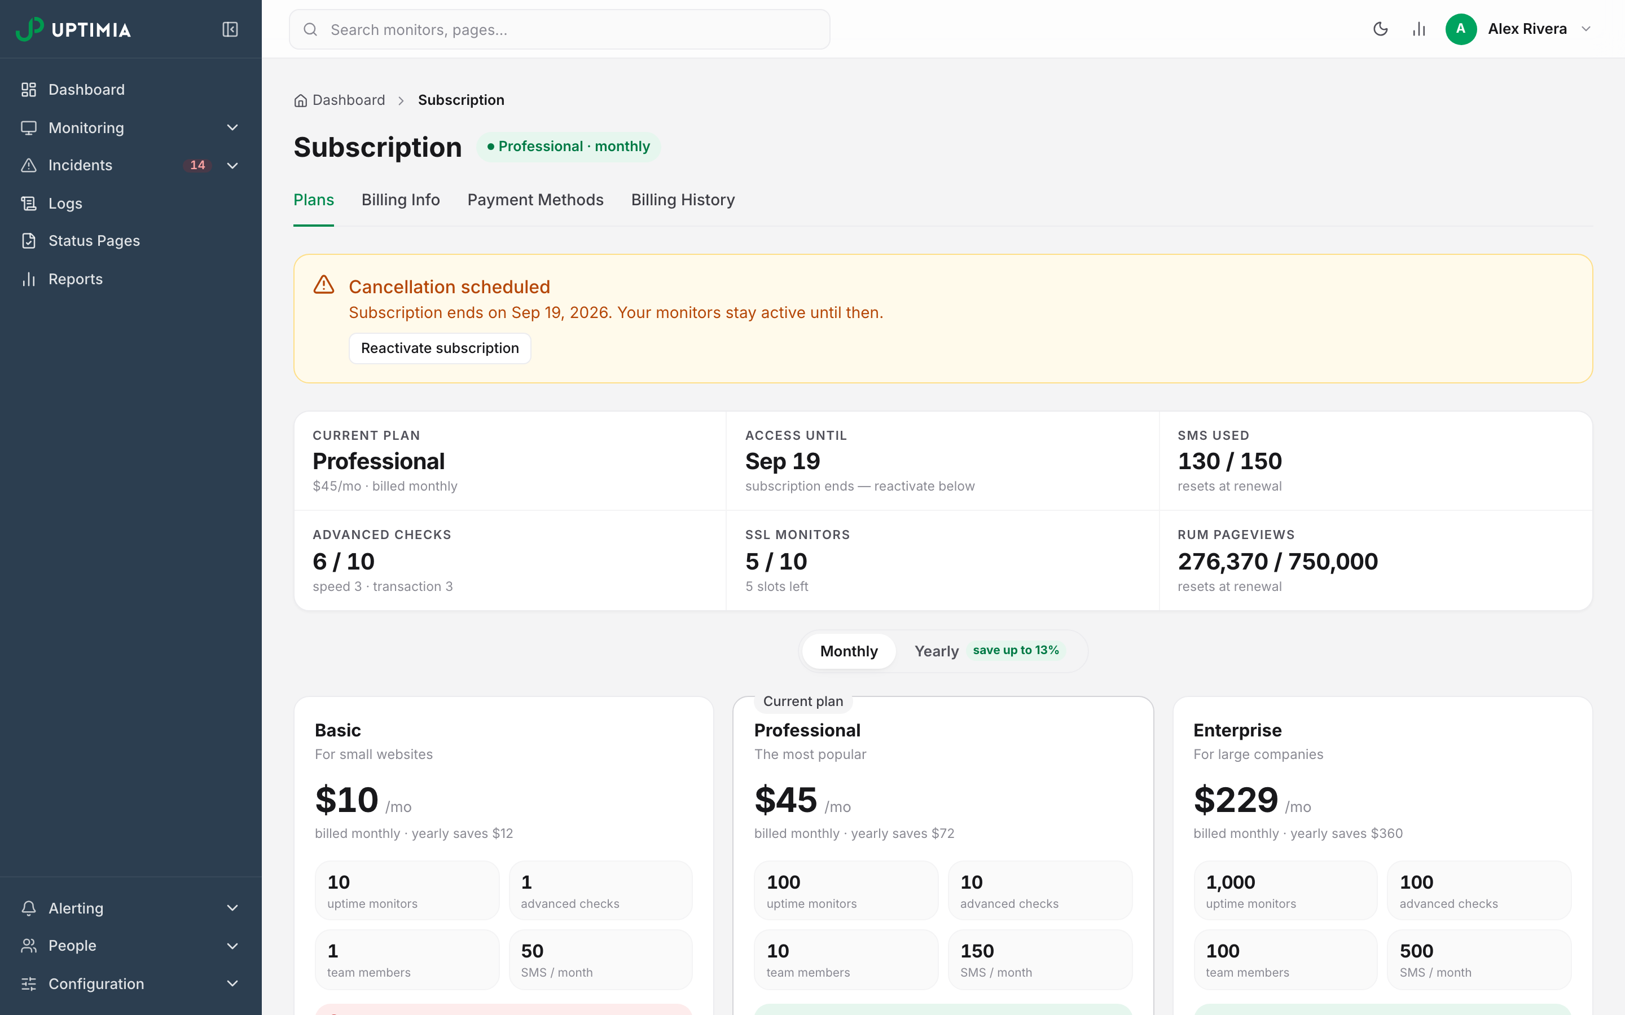Switch to the Billing History tab
1625x1015 pixels.
click(683, 200)
